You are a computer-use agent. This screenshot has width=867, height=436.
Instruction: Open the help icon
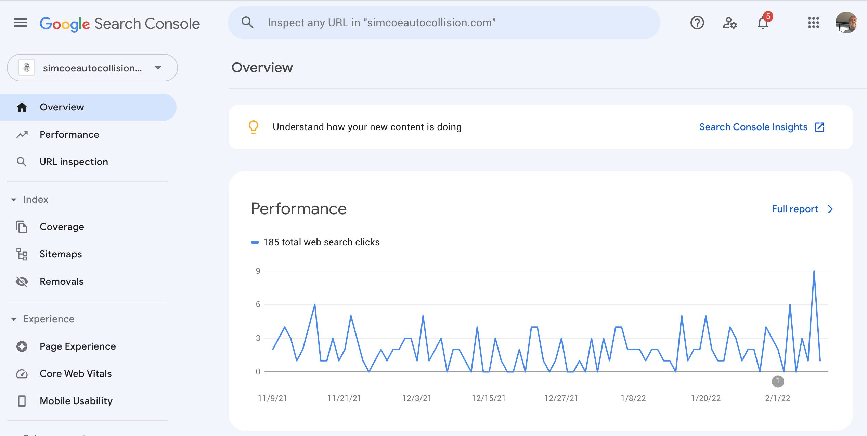tap(697, 23)
